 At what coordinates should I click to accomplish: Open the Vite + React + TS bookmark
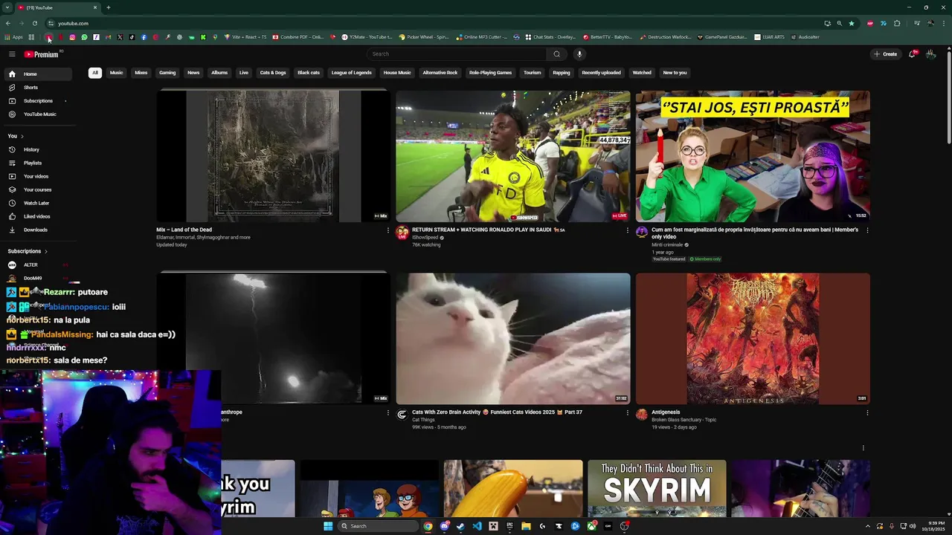245,37
